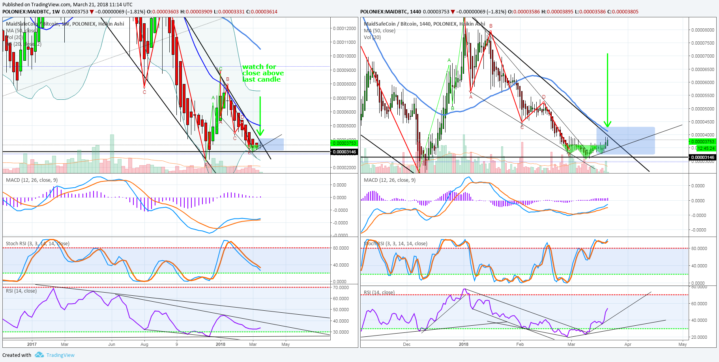Click the Jun label on weekly time axis
This screenshot has height=362, width=719.
tap(112, 344)
